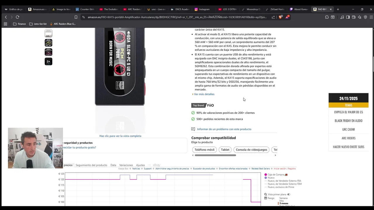Share the page via the share icon
The image size is (374, 210).
tap(273, 17)
